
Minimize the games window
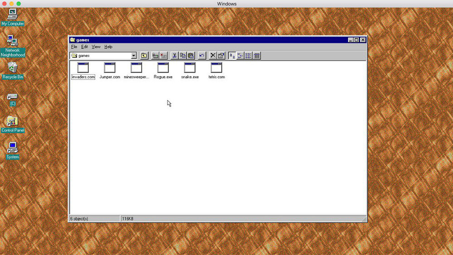[351, 40]
